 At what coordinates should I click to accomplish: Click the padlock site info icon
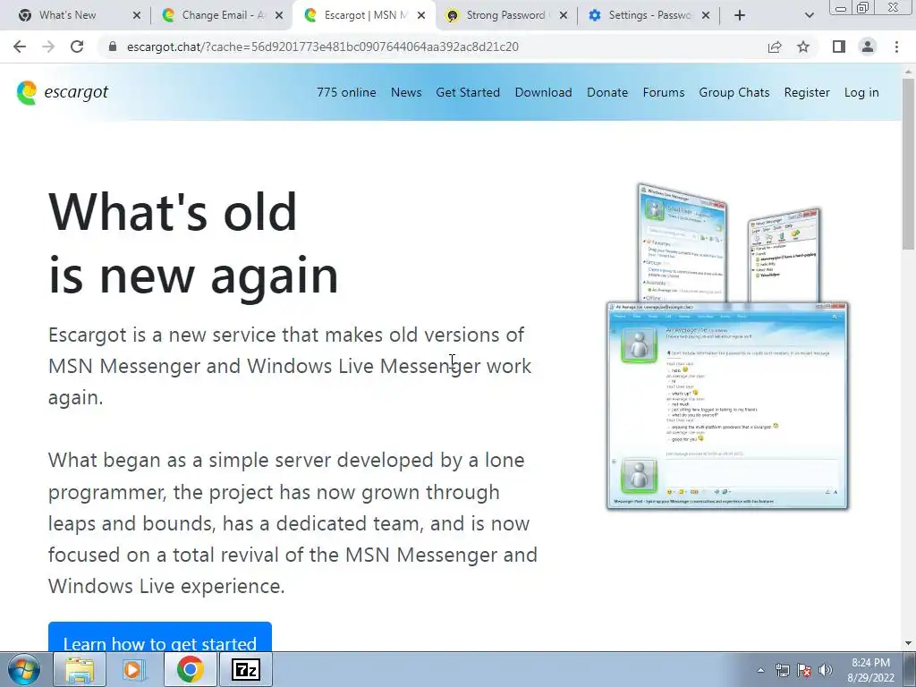114,47
